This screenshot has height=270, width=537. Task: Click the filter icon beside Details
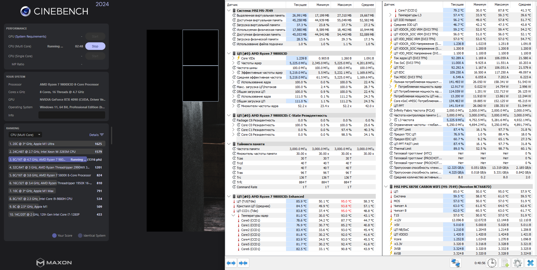(102, 135)
